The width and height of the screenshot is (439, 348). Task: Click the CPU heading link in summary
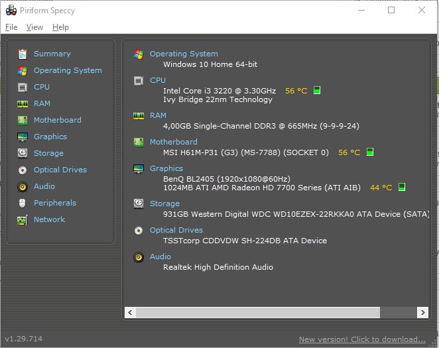click(158, 80)
